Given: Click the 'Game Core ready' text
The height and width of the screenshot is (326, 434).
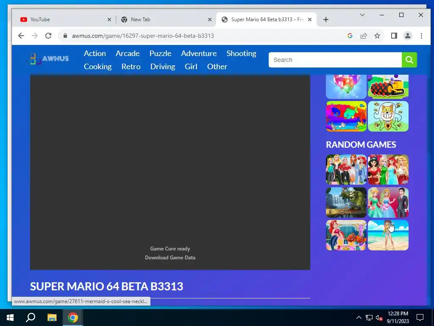Looking at the screenshot, I should pyautogui.click(x=170, y=249).
